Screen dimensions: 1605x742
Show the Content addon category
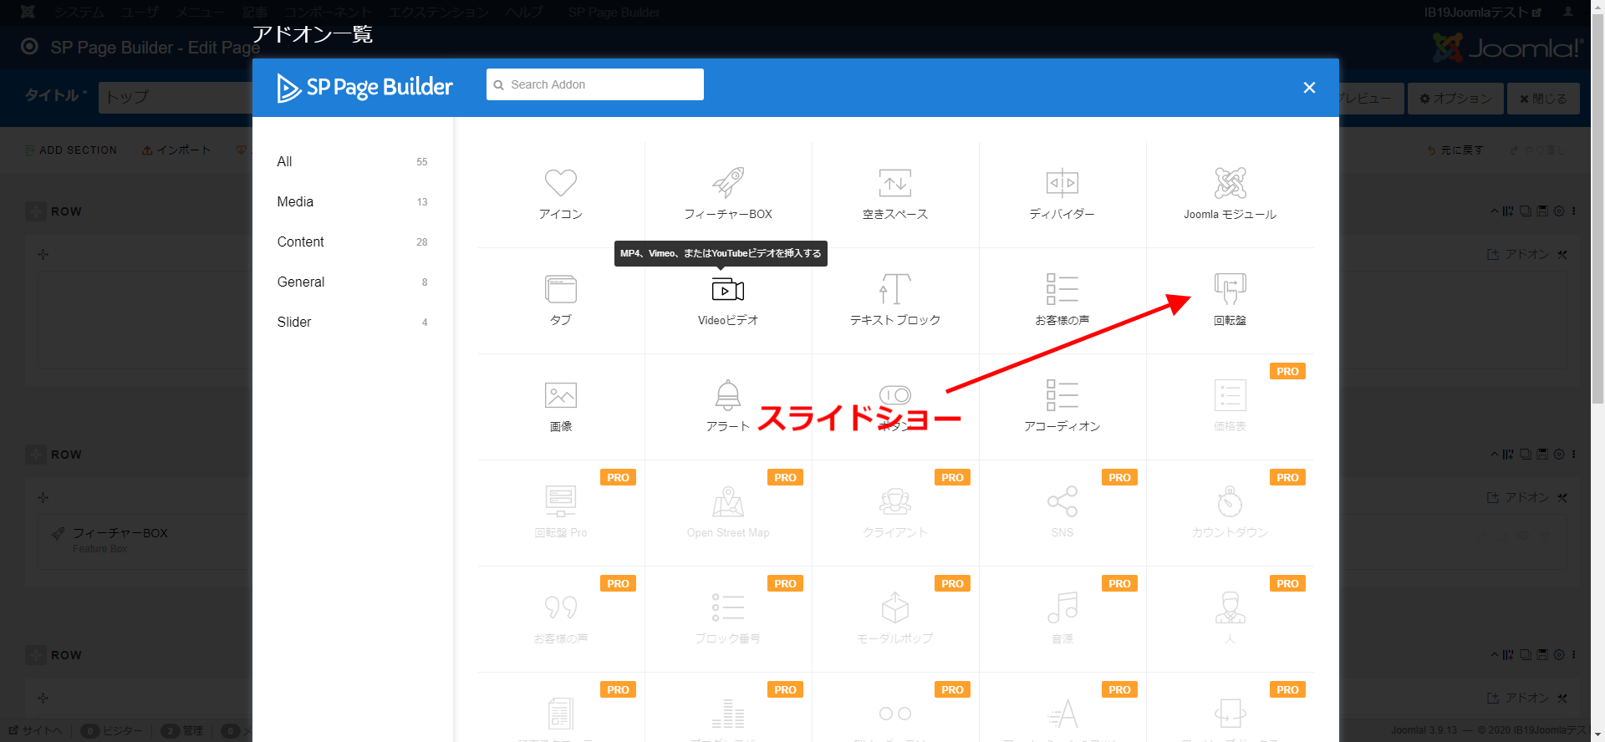(x=301, y=242)
